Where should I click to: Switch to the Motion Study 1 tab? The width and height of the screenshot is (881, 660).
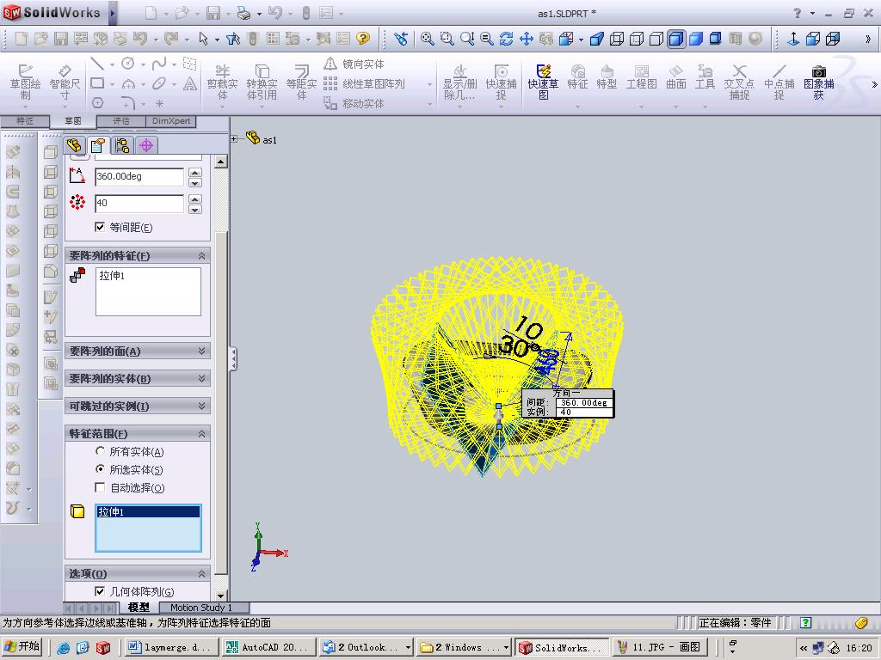(x=201, y=608)
